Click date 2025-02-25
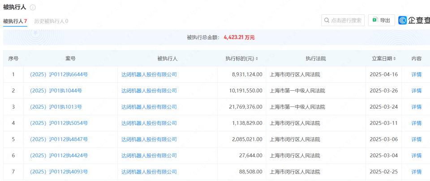Viewport: 430px width, 181px height. tap(383, 172)
